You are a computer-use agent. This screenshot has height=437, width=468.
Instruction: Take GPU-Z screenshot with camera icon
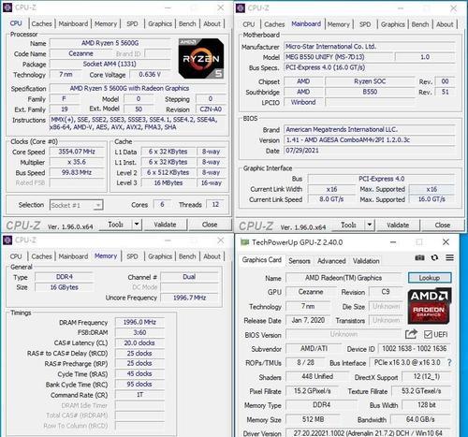click(419, 257)
